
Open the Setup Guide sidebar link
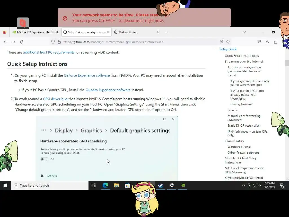click(x=228, y=49)
